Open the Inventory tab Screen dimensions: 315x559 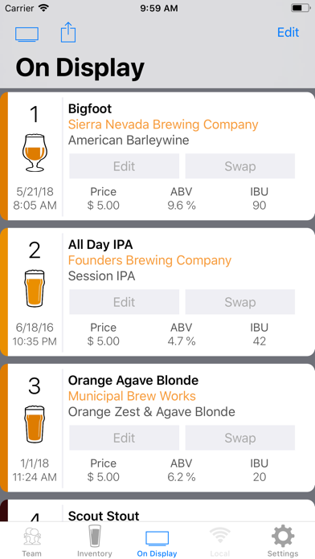tap(95, 541)
